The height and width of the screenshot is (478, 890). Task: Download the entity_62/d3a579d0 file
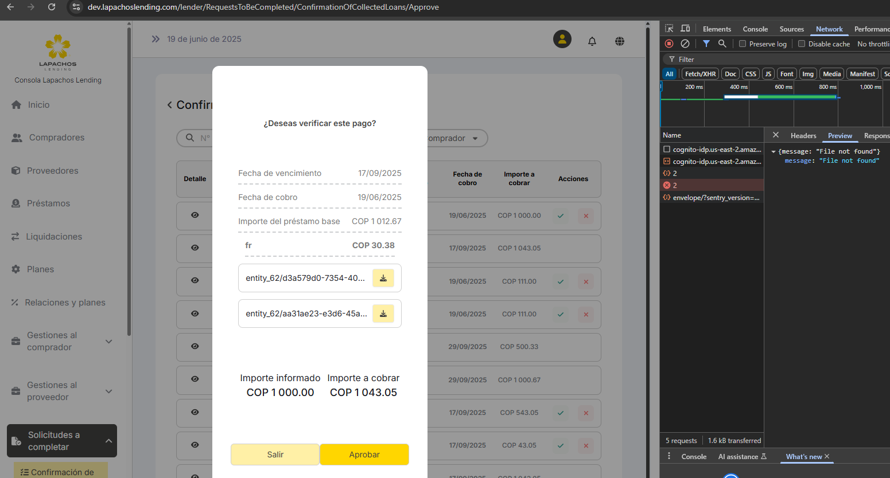click(x=383, y=278)
